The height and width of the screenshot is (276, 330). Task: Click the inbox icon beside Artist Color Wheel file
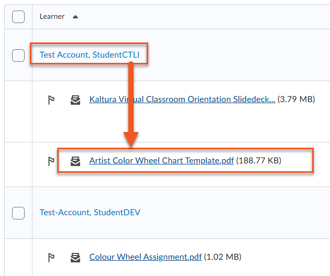[75, 161]
